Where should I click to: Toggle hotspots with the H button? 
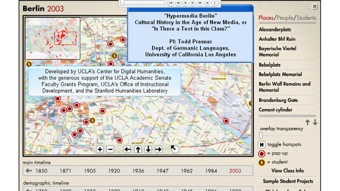click(262, 144)
